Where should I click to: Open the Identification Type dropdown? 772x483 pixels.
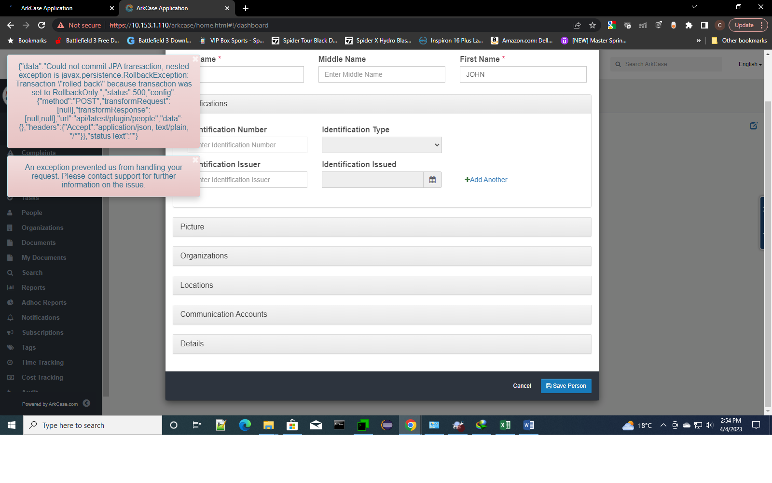click(x=382, y=145)
